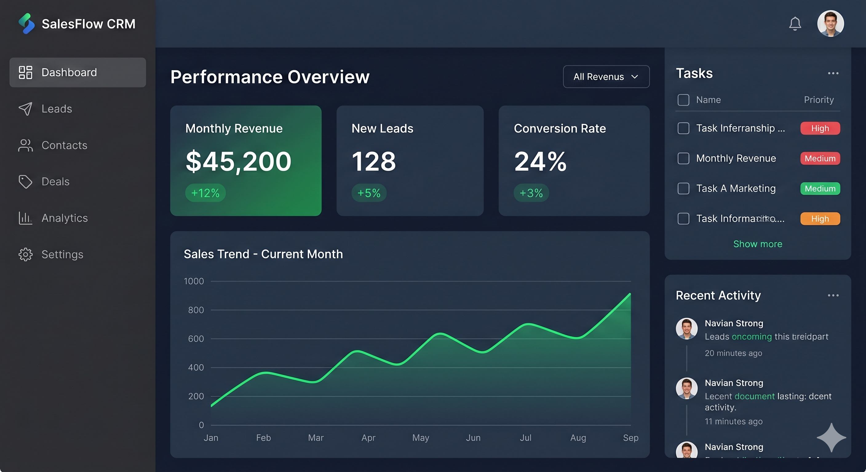Click the SalesFlow CRM logo
Screen dimensions: 866x472
[77, 24]
